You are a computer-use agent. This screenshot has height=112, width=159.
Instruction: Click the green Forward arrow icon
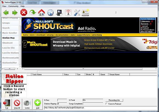pos(15,13)
